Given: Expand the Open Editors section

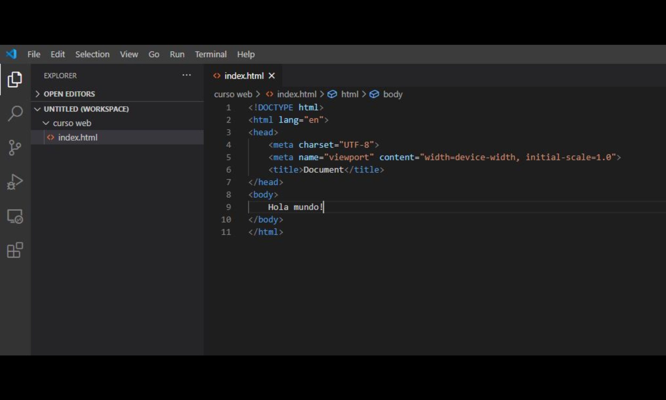Looking at the screenshot, I should (69, 94).
